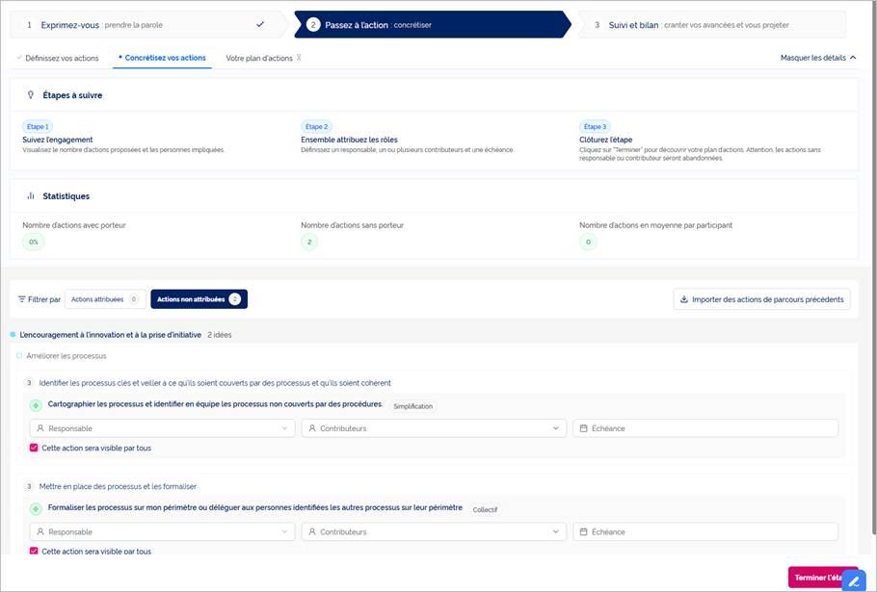Open step 1 Exprimez-vous
The image size is (877, 592).
tap(148, 25)
